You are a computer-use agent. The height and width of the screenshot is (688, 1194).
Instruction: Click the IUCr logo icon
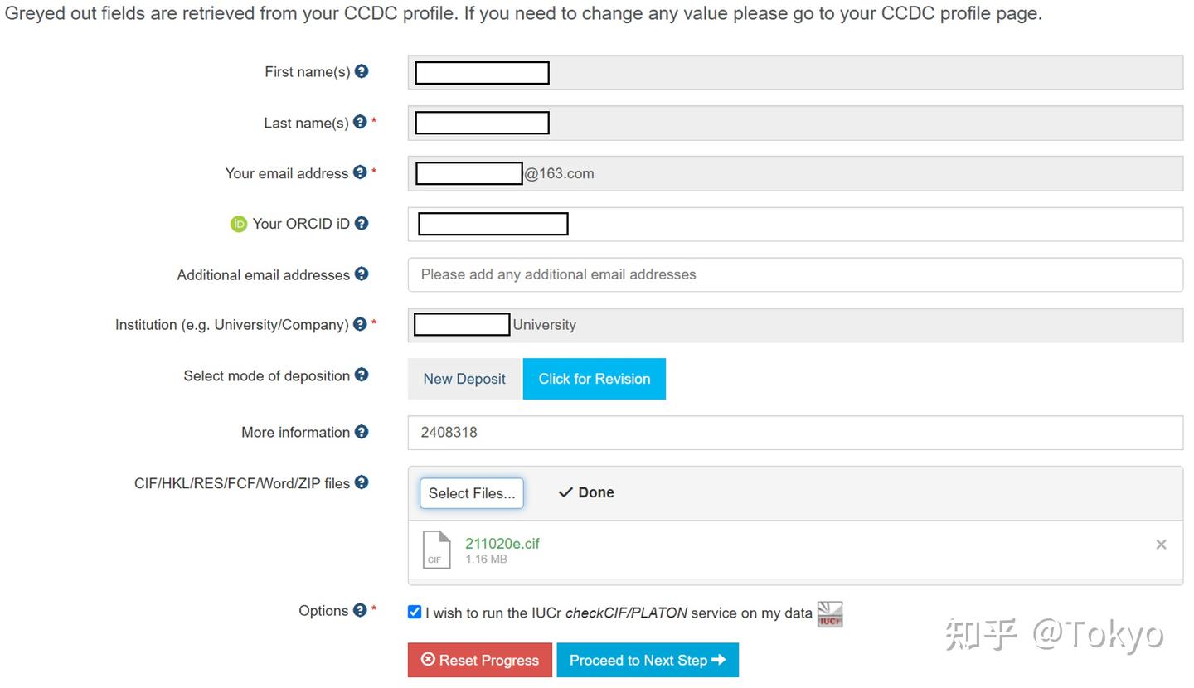click(x=830, y=614)
